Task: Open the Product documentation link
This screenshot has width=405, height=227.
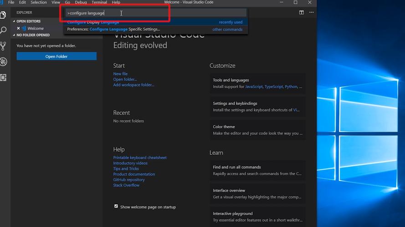Action: [134, 174]
